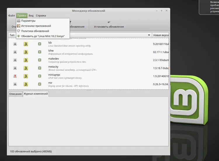The width and height of the screenshot is (219, 161).
Task: Click the makedev update type icon
Action: tap(15, 60)
